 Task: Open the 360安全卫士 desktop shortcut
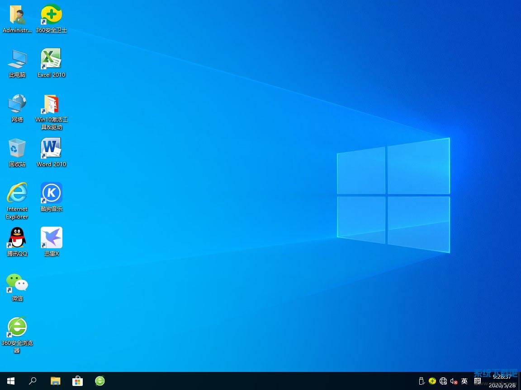click(x=51, y=15)
